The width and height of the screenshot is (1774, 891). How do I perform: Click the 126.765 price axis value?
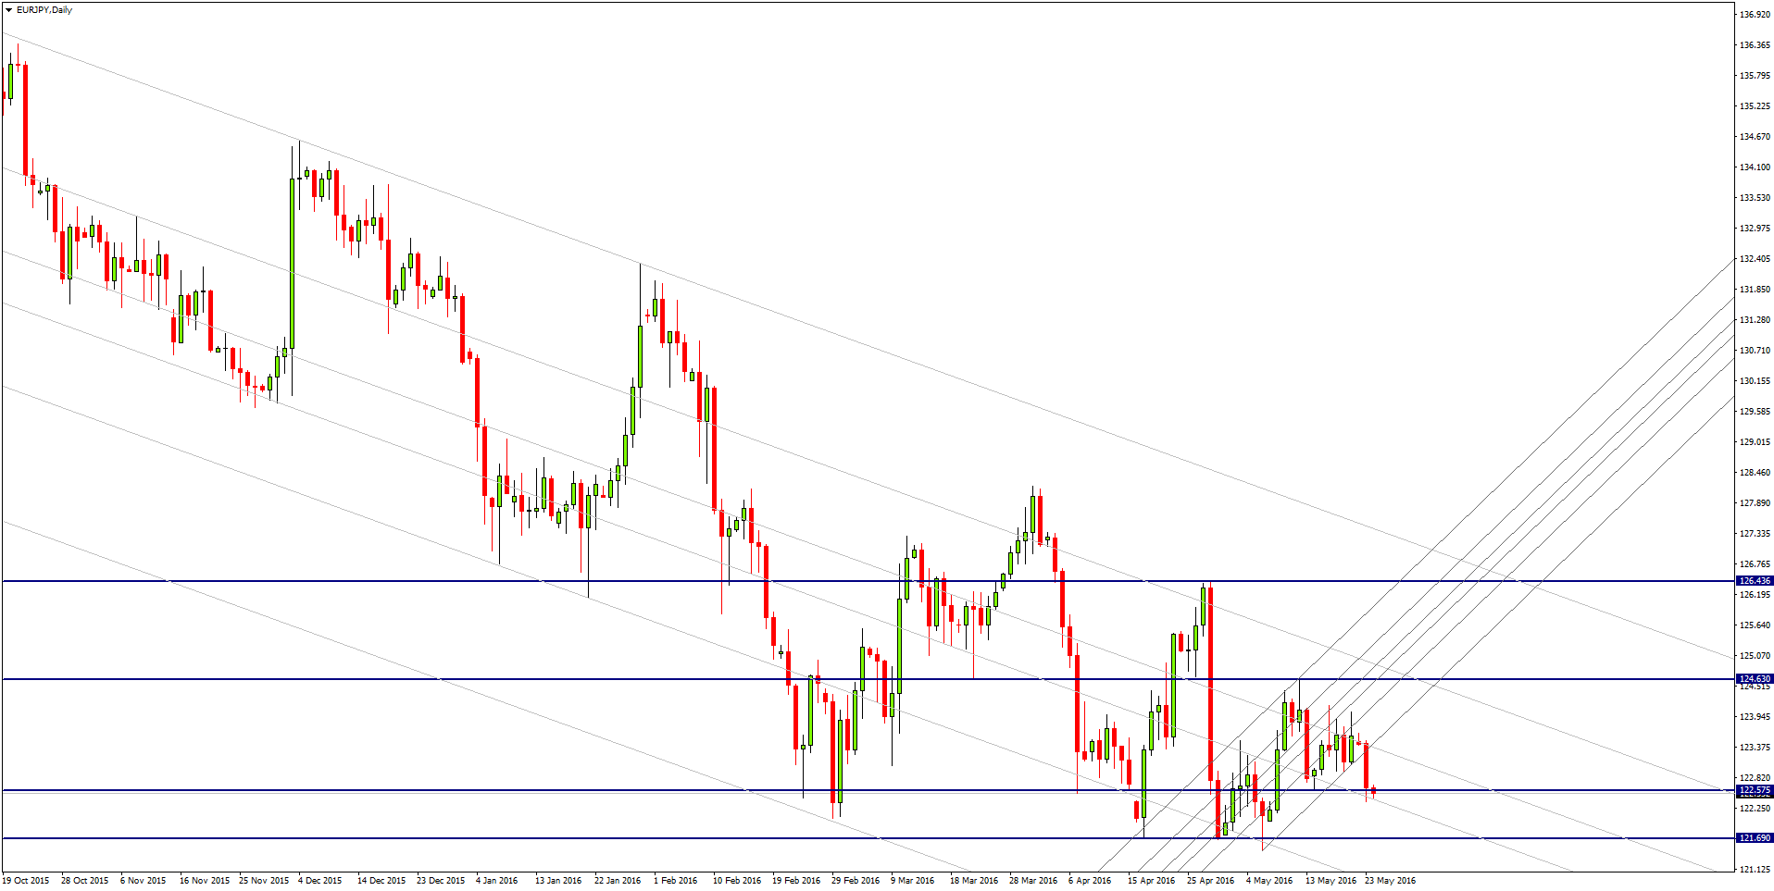coord(1755,564)
